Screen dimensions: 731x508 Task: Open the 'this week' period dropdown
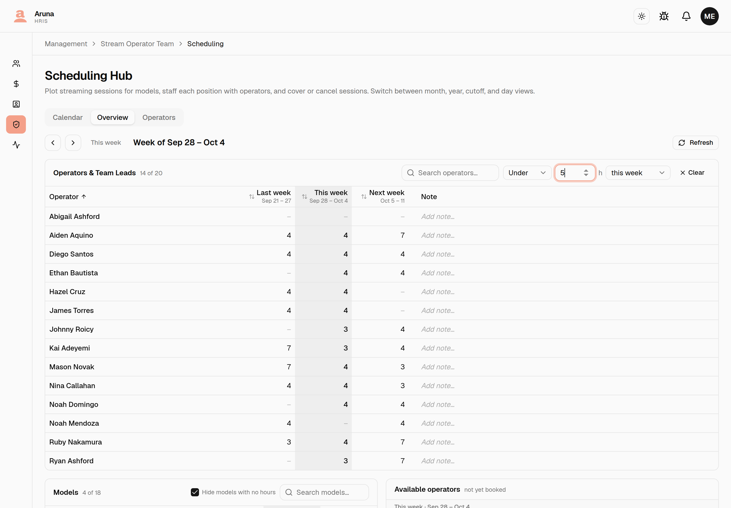click(638, 173)
